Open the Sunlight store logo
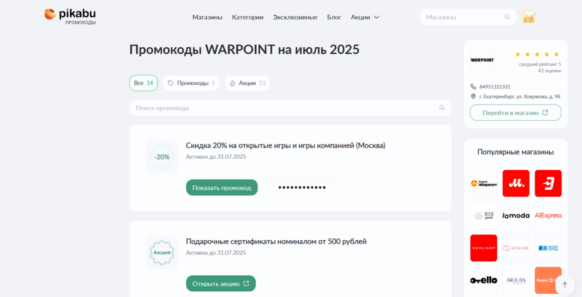Screen dimensions: 582x297 pos(484,248)
